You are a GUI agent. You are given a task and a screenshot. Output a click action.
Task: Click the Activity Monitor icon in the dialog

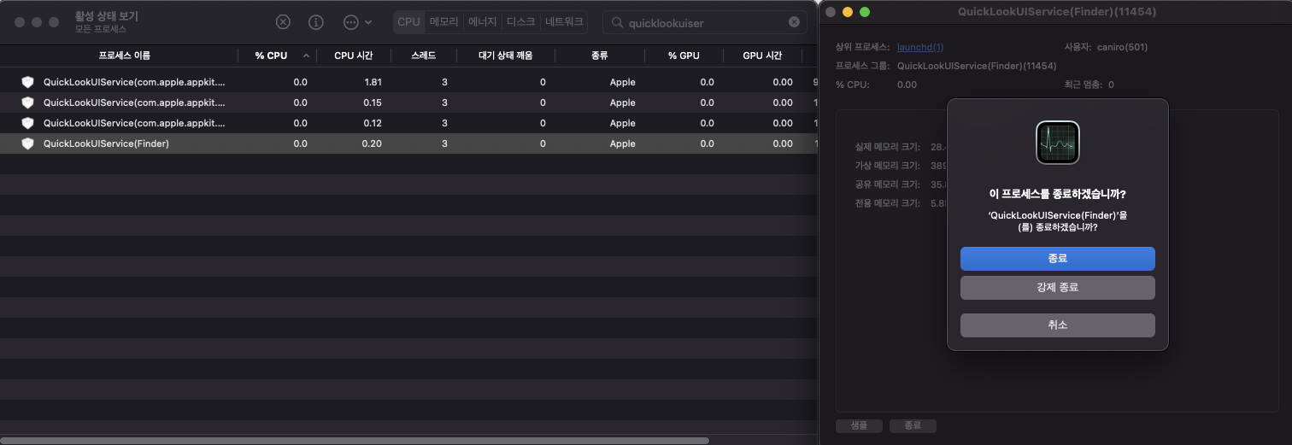pos(1058,142)
